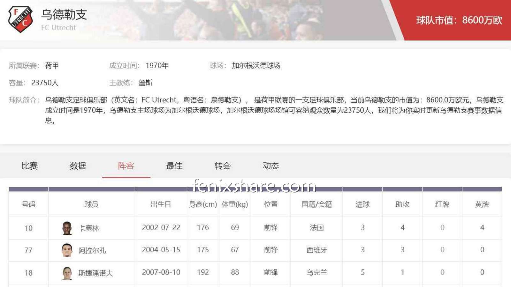Click player name 卡塞林

pyautogui.click(x=89, y=228)
